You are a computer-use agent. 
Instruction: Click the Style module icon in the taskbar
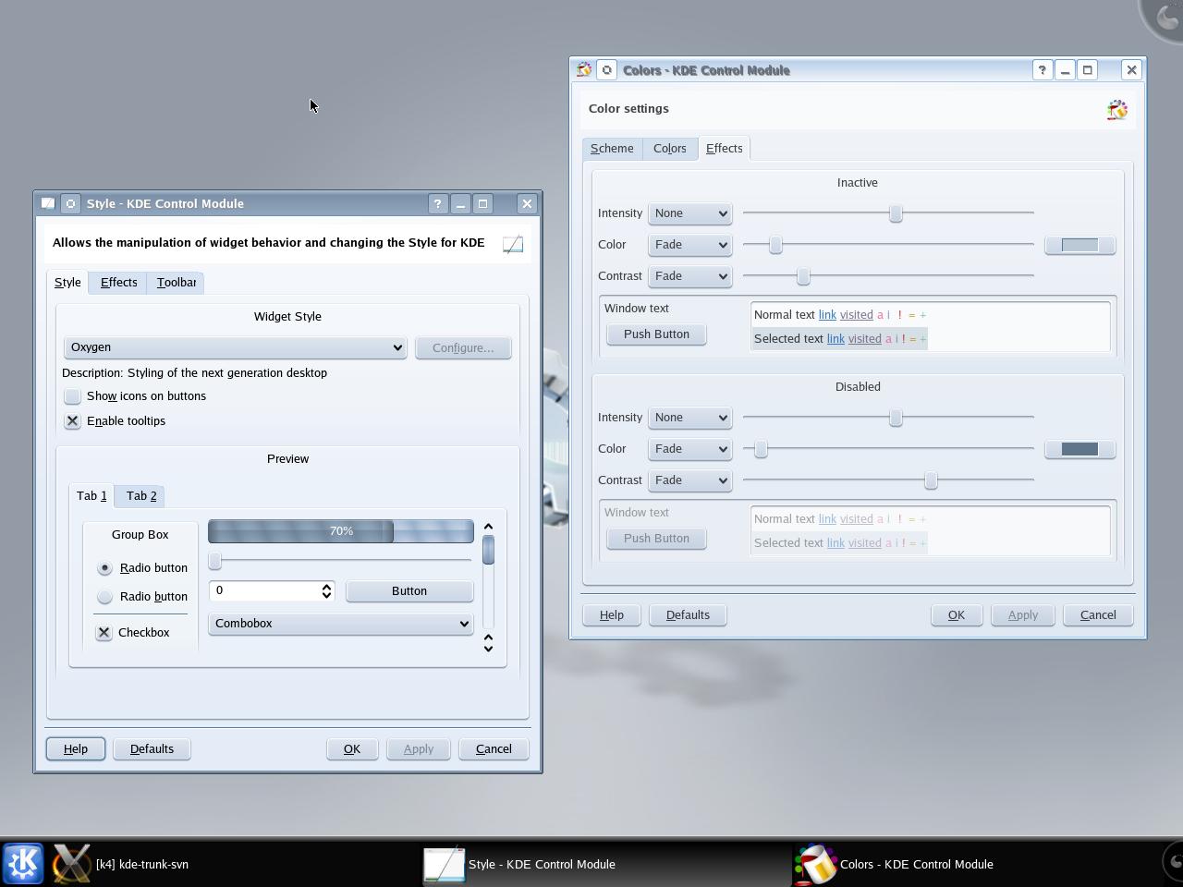(x=444, y=864)
